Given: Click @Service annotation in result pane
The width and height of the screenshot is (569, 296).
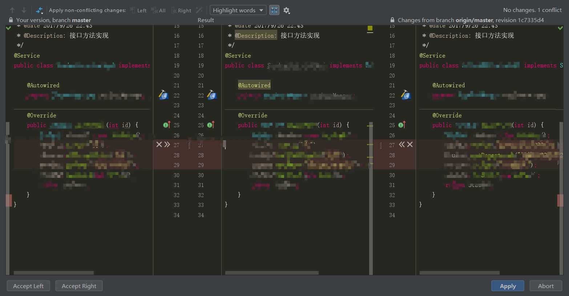Looking at the screenshot, I should click(x=238, y=55).
